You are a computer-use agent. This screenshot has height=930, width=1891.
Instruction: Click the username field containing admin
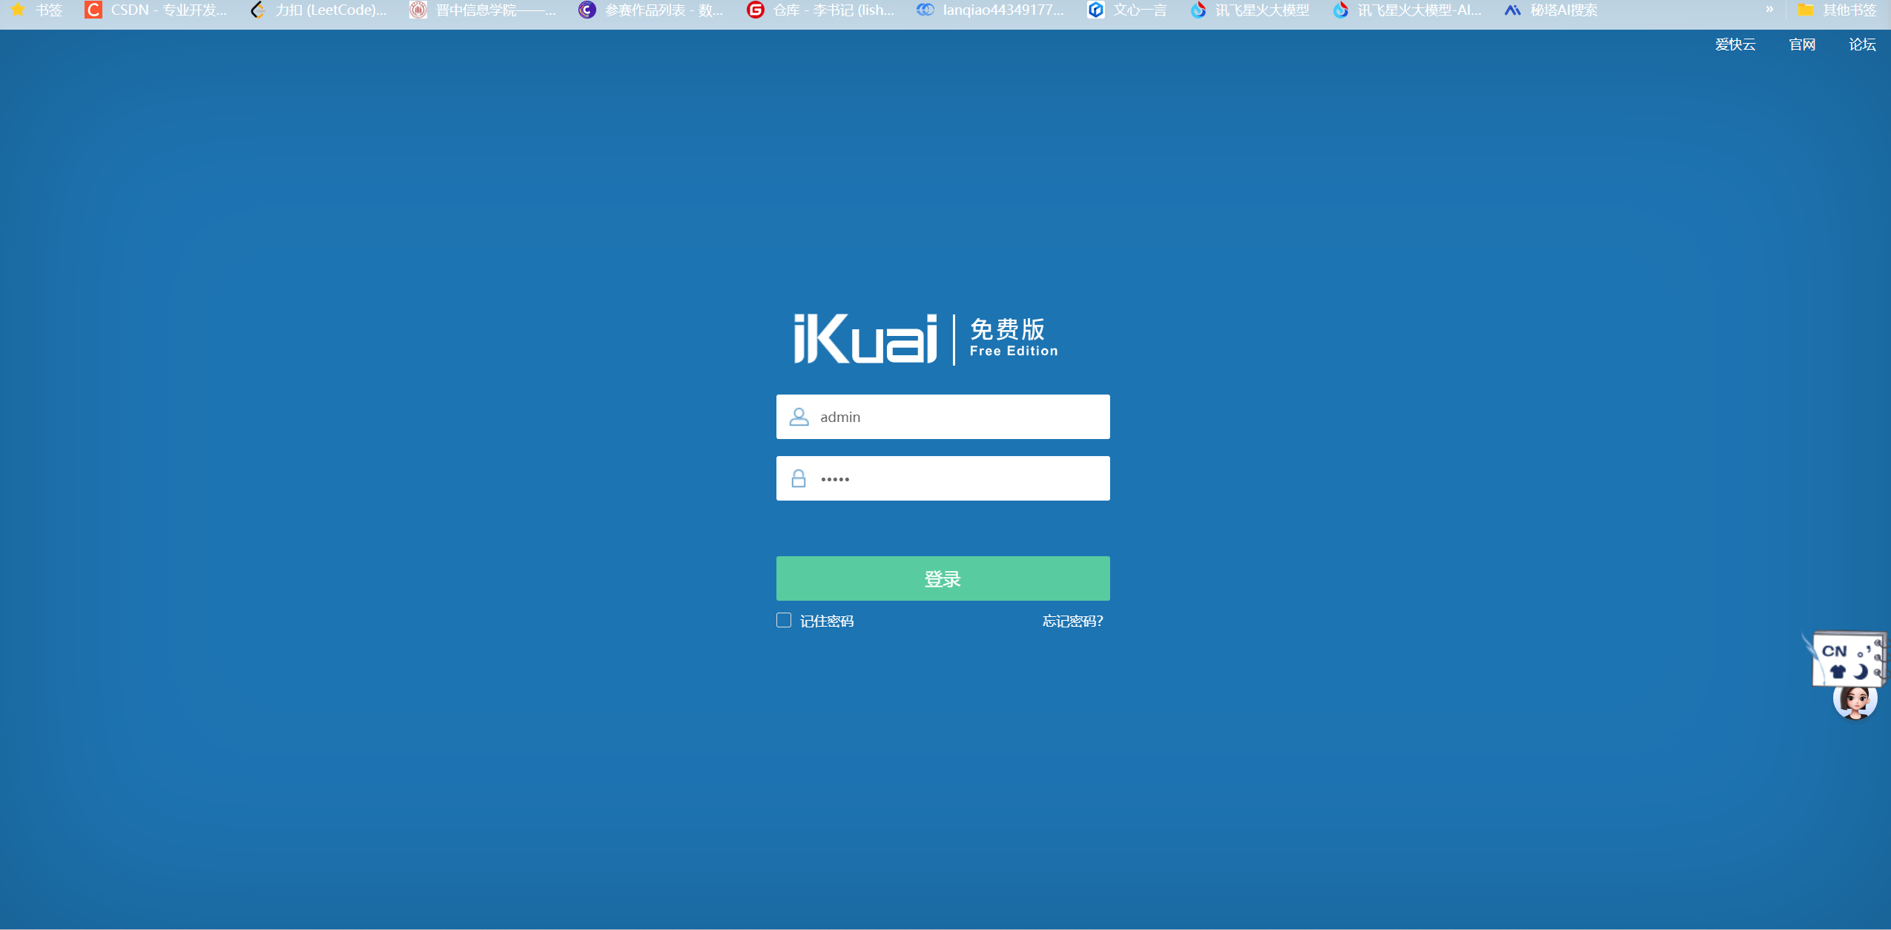tap(943, 417)
